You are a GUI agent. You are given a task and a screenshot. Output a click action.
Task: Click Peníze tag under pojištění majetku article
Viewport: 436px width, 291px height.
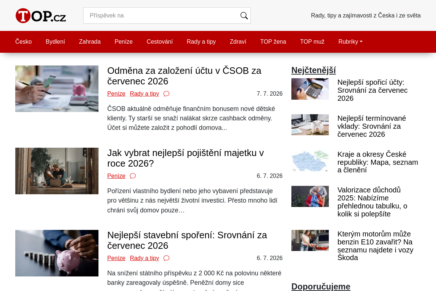[x=116, y=176]
